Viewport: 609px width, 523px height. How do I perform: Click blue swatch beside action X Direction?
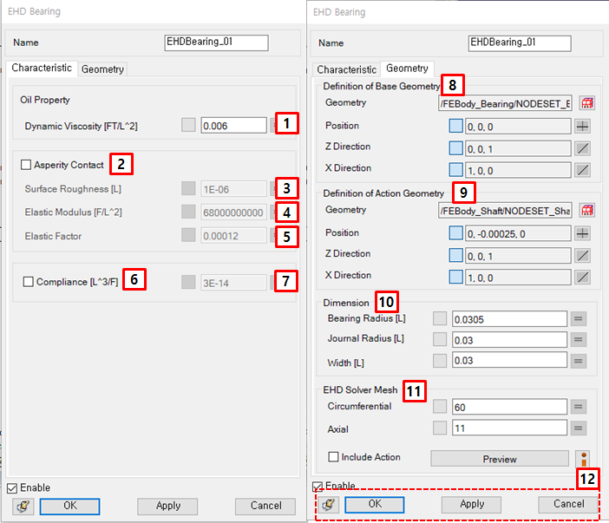[x=456, y=277]
